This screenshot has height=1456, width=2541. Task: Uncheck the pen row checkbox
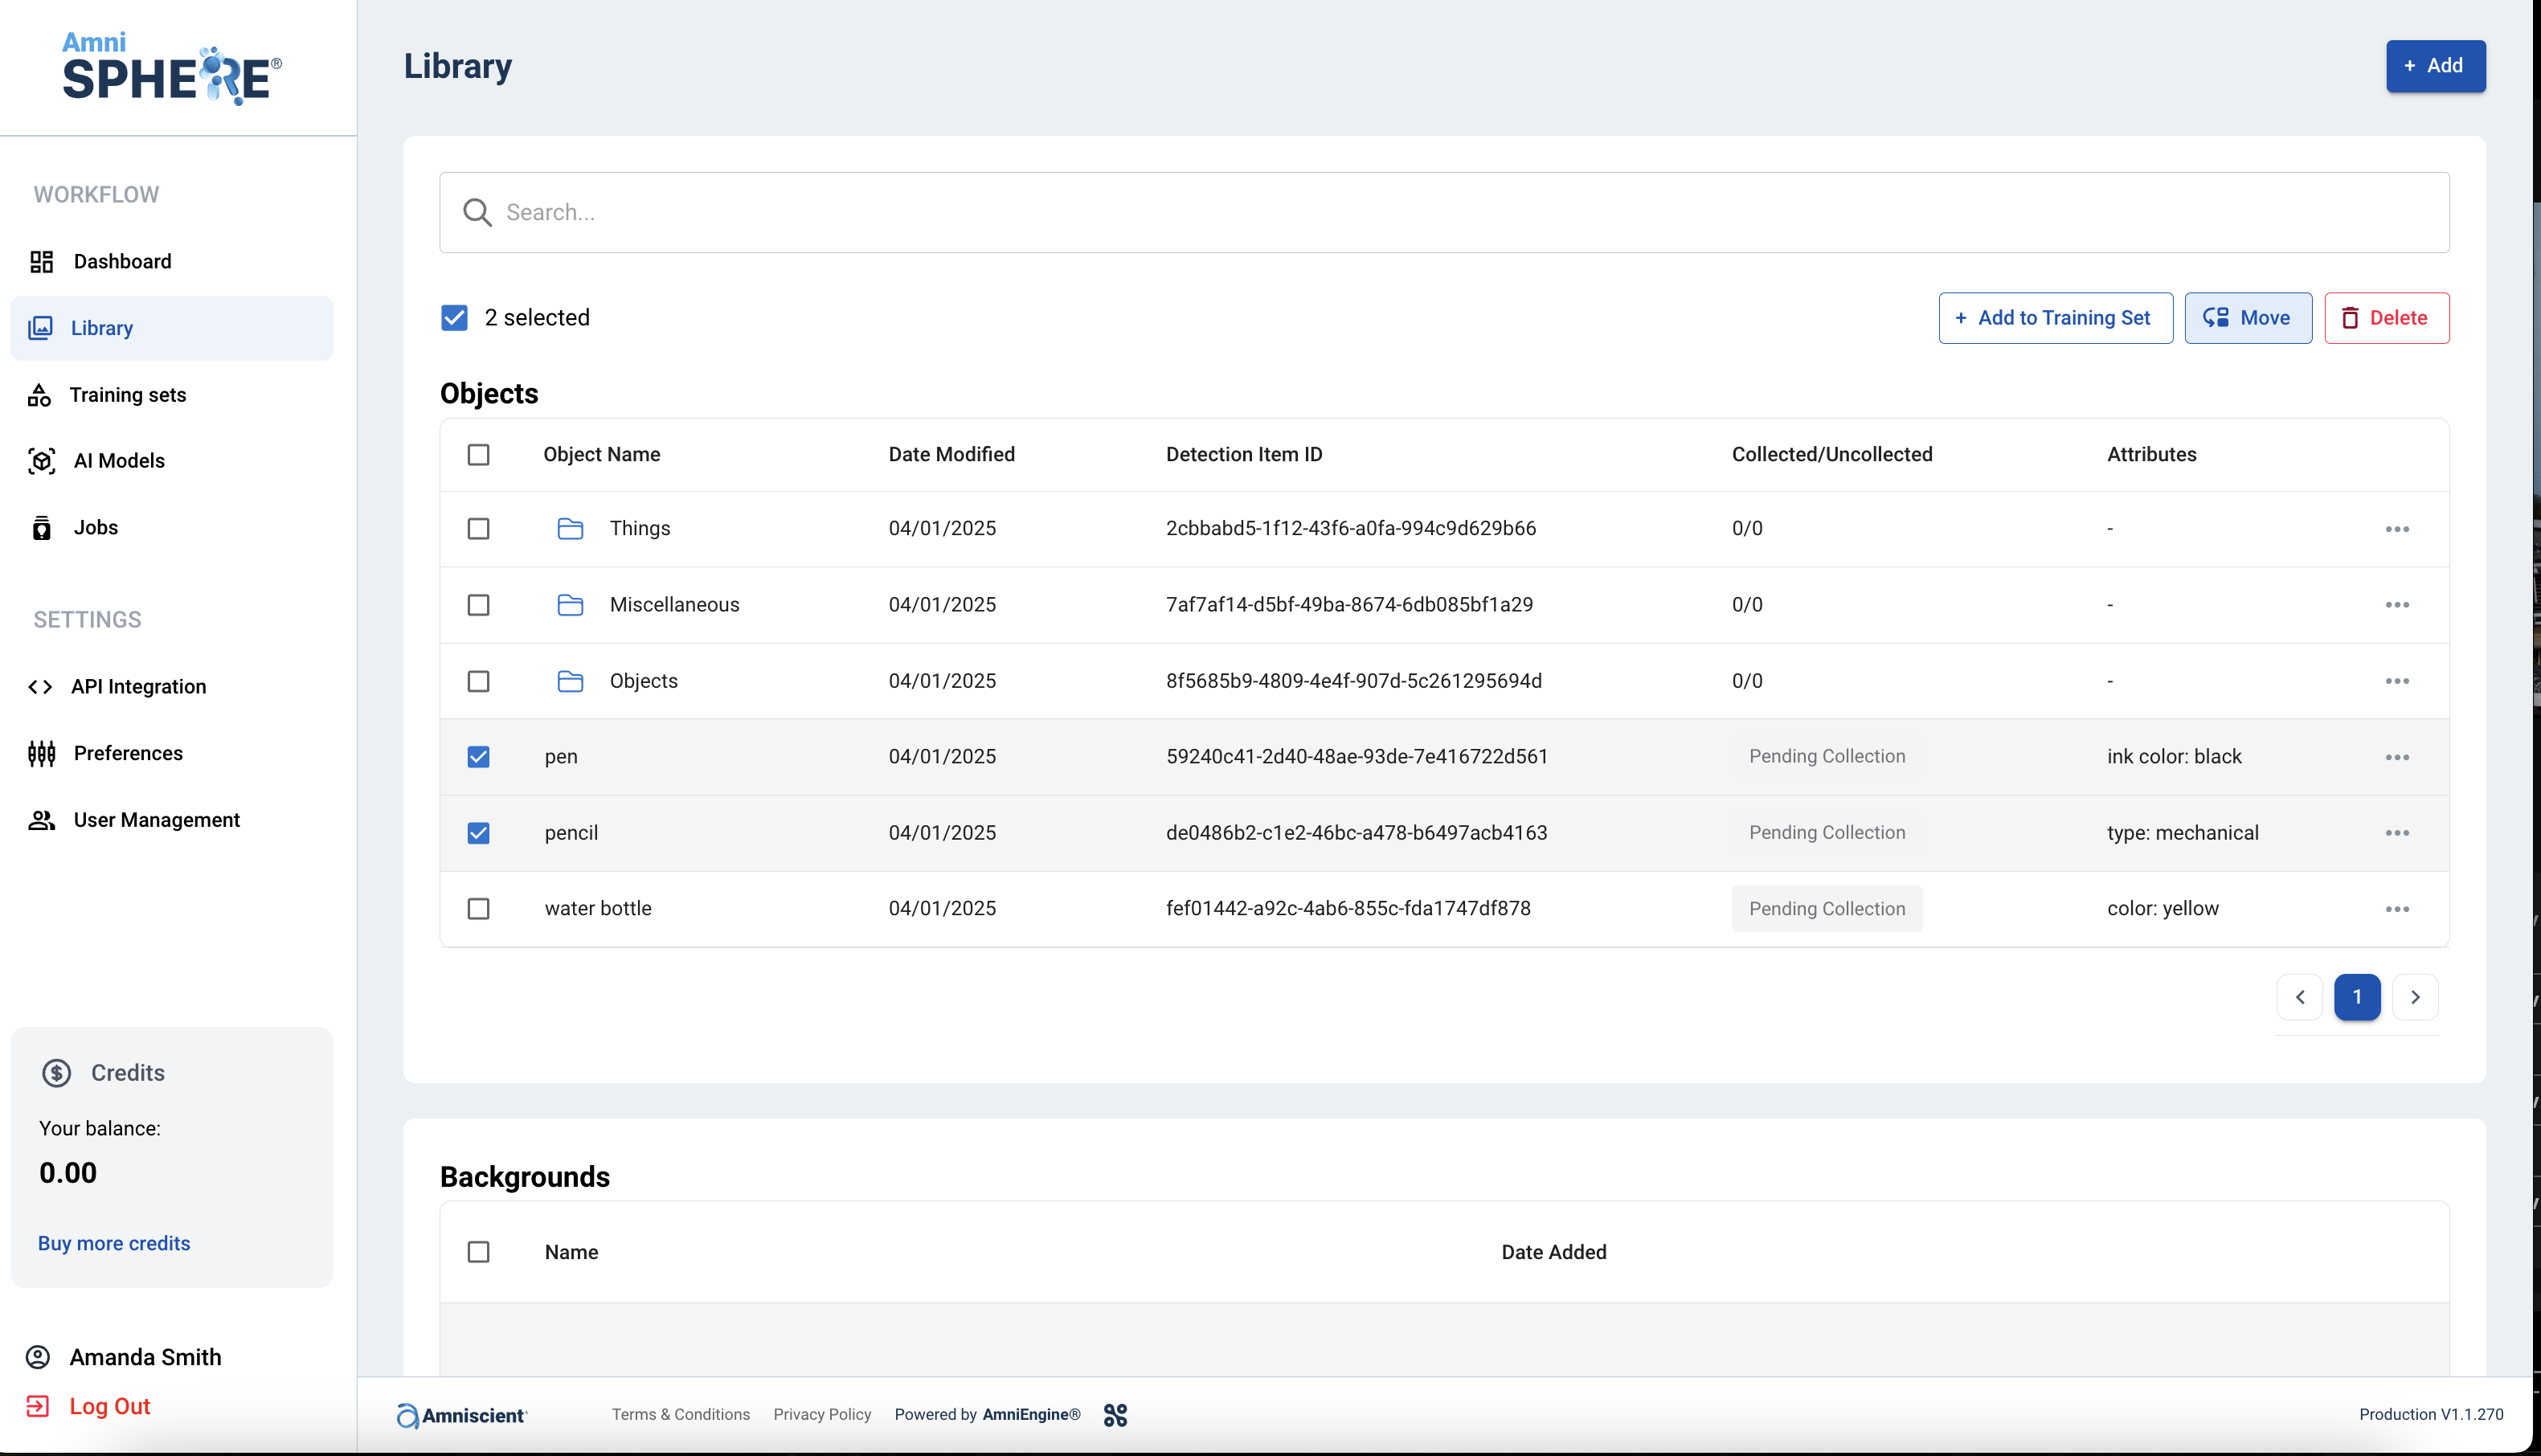click(x=478, y=757)
